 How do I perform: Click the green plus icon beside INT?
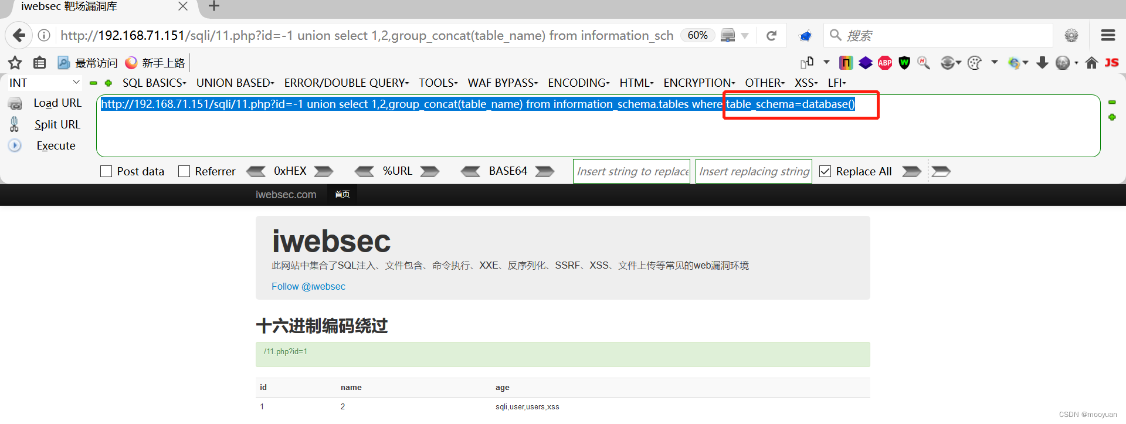pos(108,83)
